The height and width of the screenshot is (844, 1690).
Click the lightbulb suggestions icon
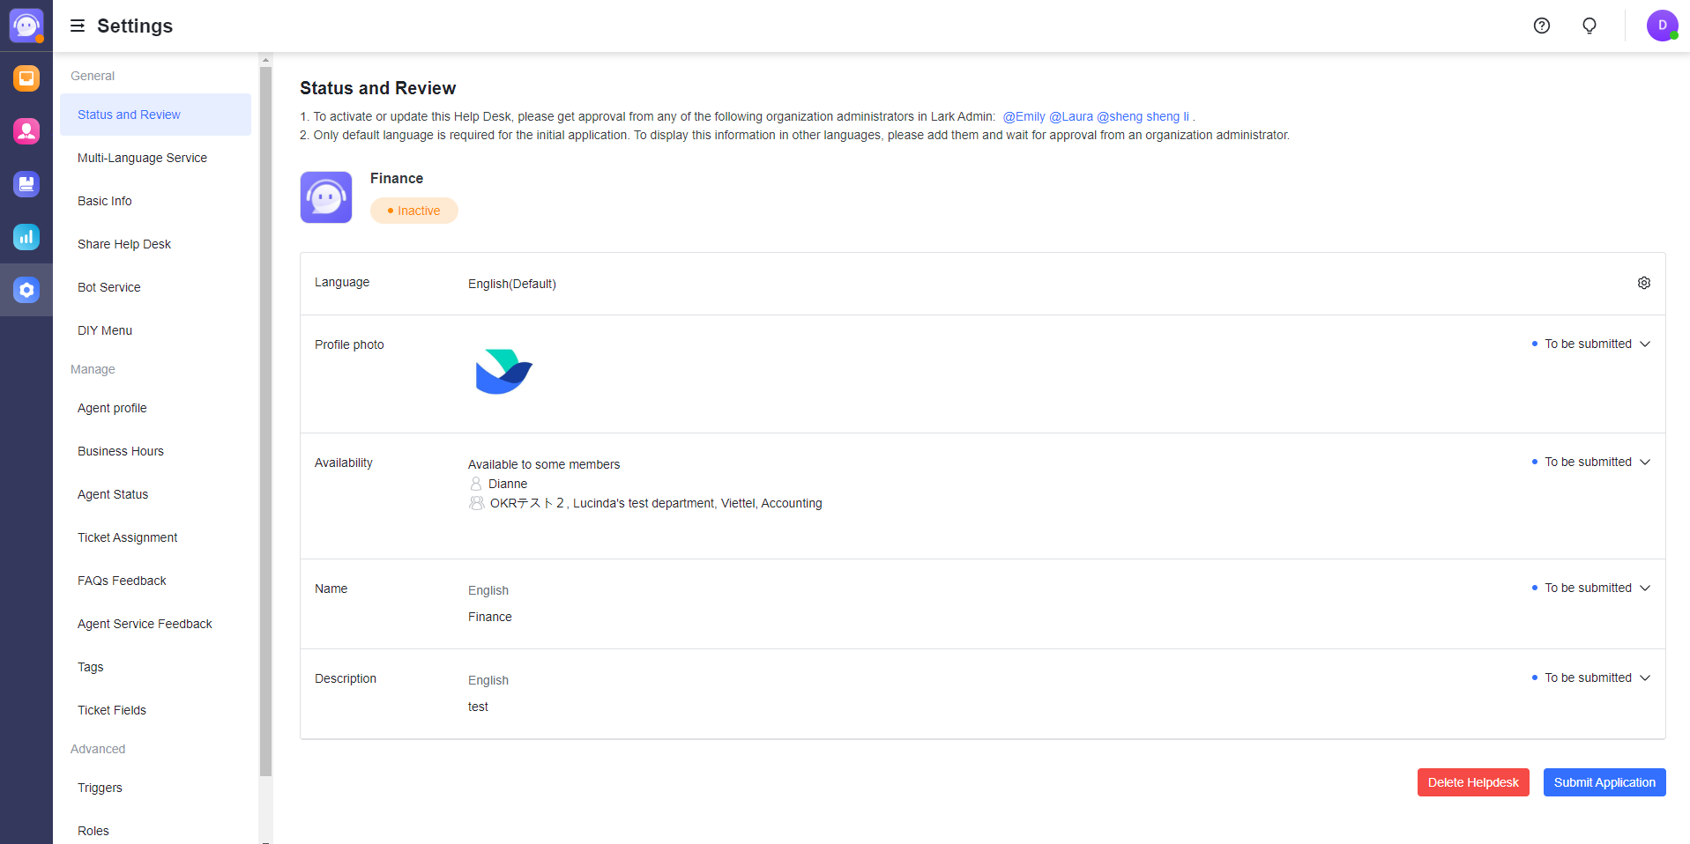coord(1589,26)
